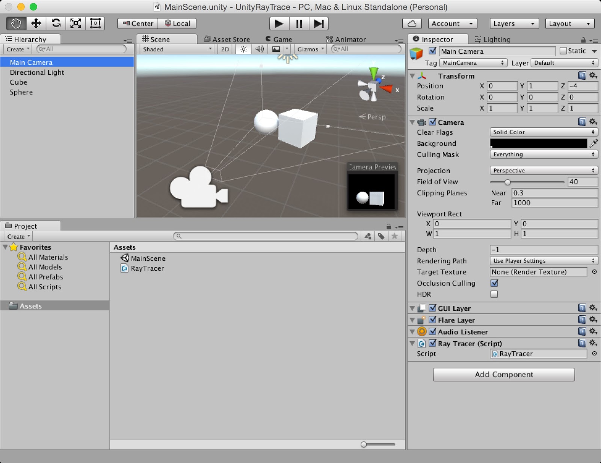
Task: Switch to the Animator tab
Action: pos(346,39)
